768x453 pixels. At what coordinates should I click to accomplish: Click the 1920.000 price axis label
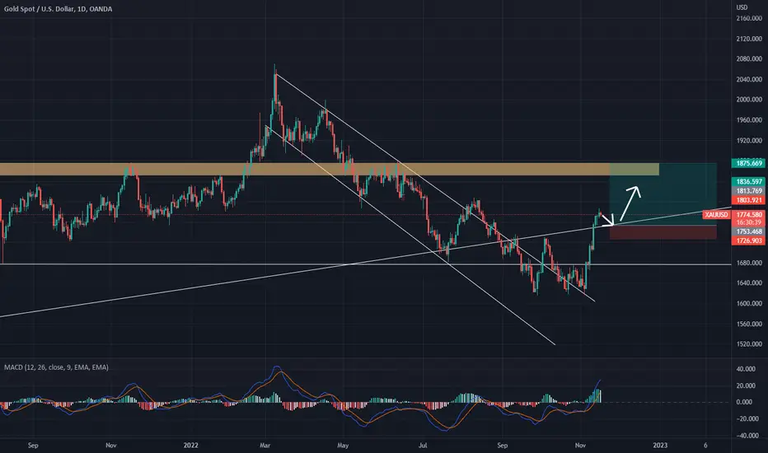click(x=749, y=141)
